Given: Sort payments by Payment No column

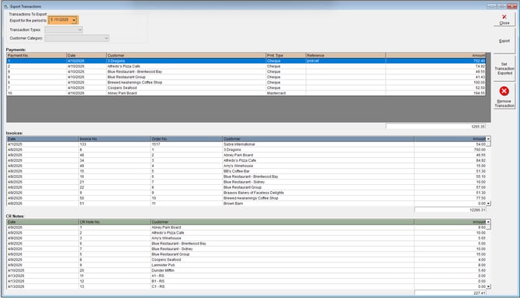Looking at the screenshot, I should pos(36,55).
